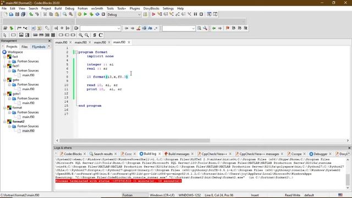Open the jump-to combo box dropdown arrow
This screenshot has height=198, width=352.
tap(119, 29)
